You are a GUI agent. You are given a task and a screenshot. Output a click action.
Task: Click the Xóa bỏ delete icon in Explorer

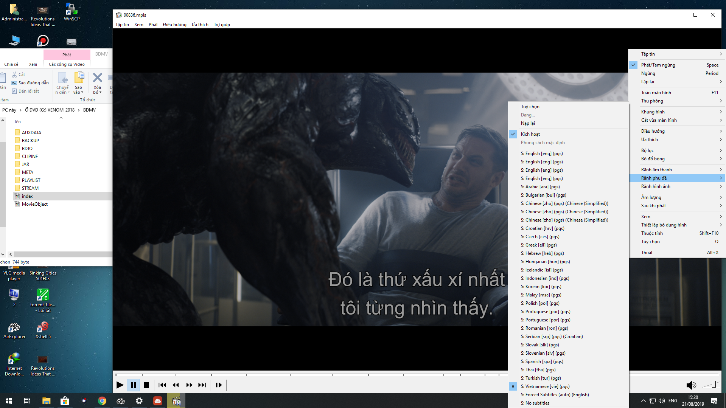tap(97, 83)
